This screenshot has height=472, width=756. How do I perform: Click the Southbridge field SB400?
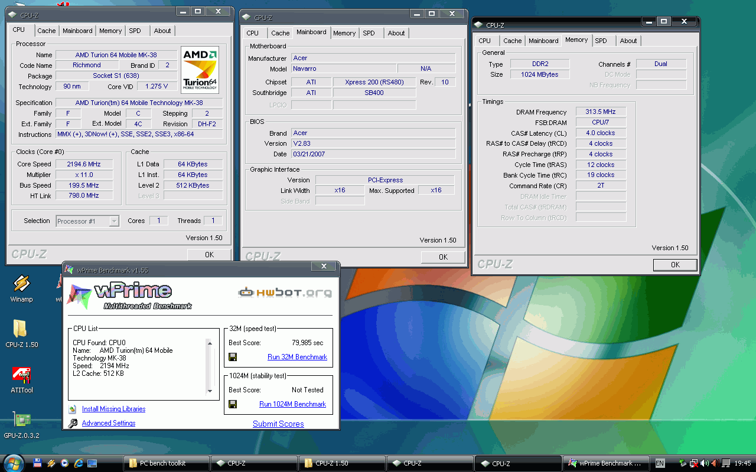point(374,93)
